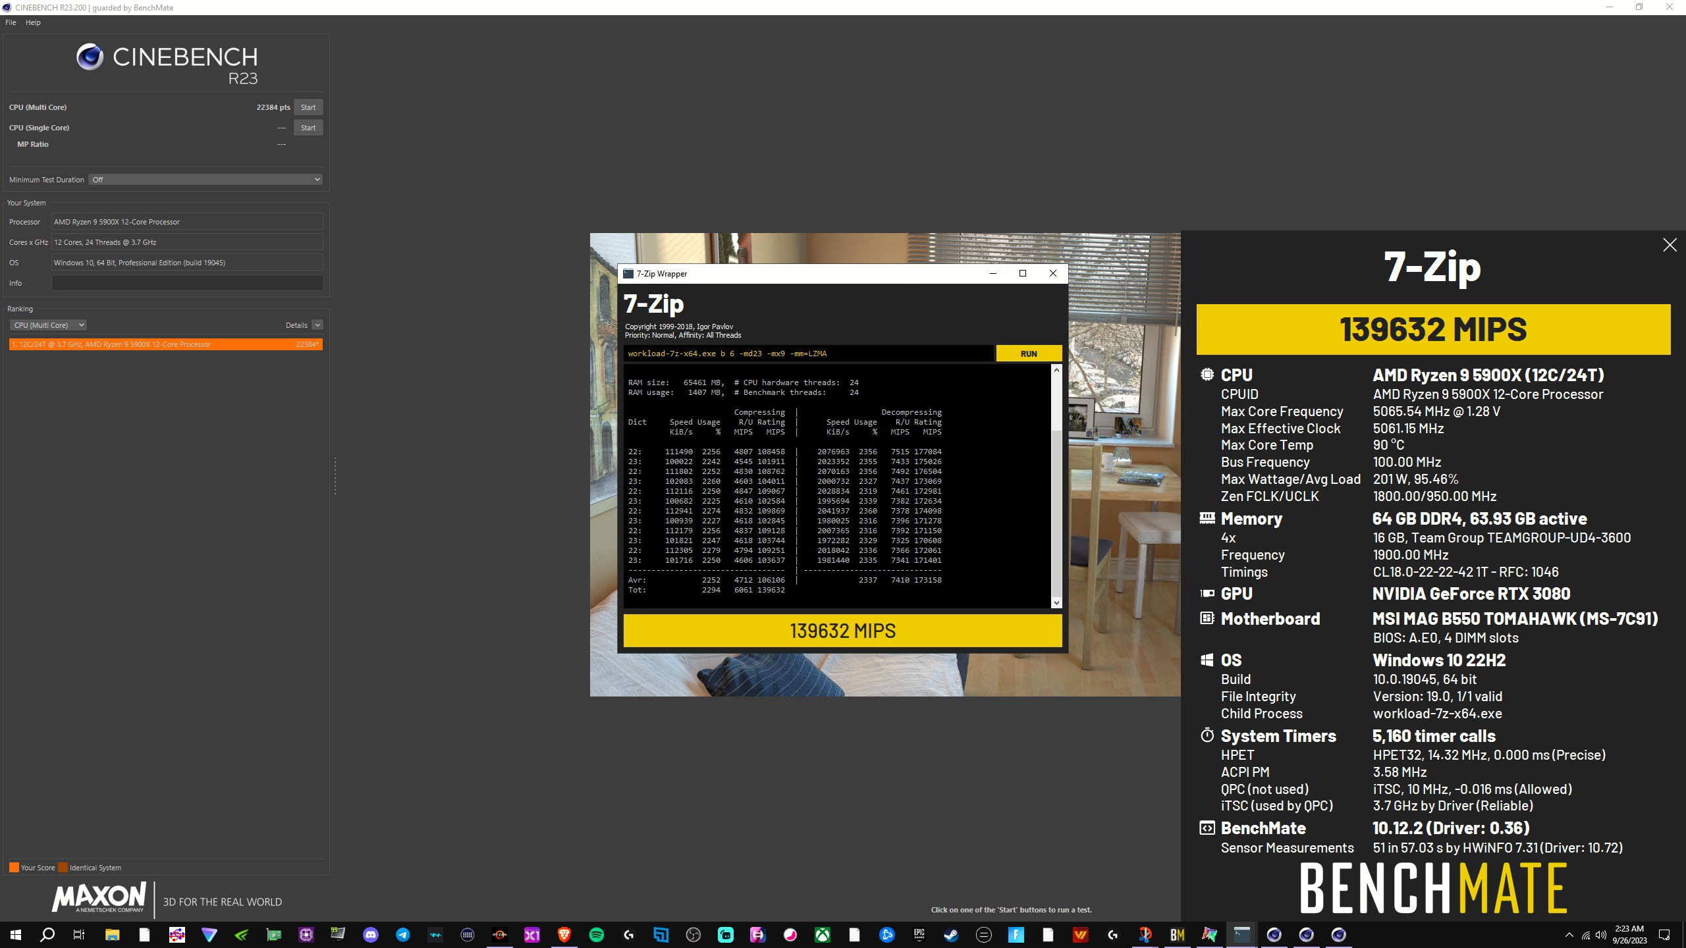Open BenchMate (BM) from taskbar
Image resolution: width=1686 pixels, height=948 pixels.
tap(1178, 935)
